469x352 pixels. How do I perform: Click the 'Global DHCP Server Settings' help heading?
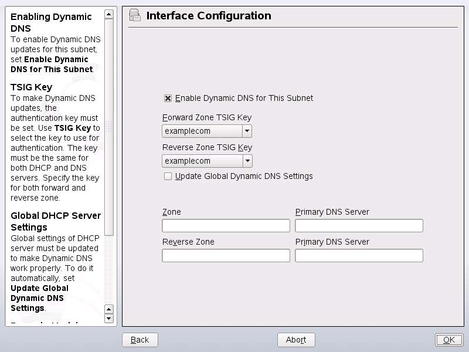[56, 221]
